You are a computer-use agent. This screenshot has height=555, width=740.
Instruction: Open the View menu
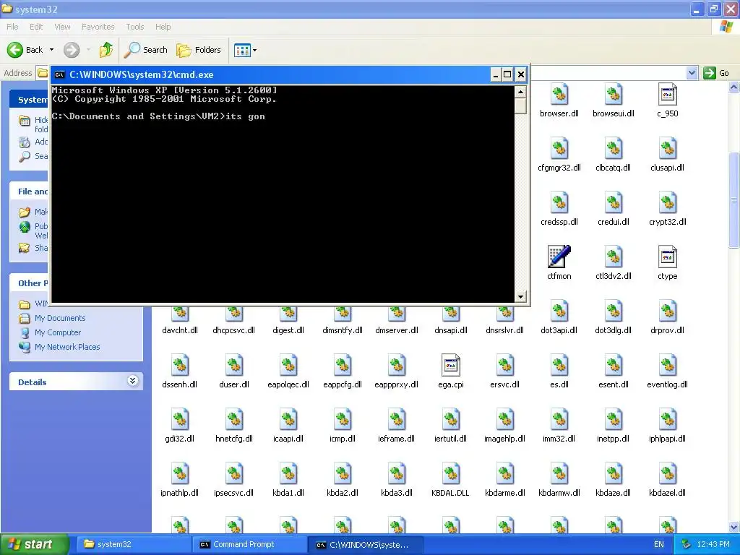tap(62, 27)
